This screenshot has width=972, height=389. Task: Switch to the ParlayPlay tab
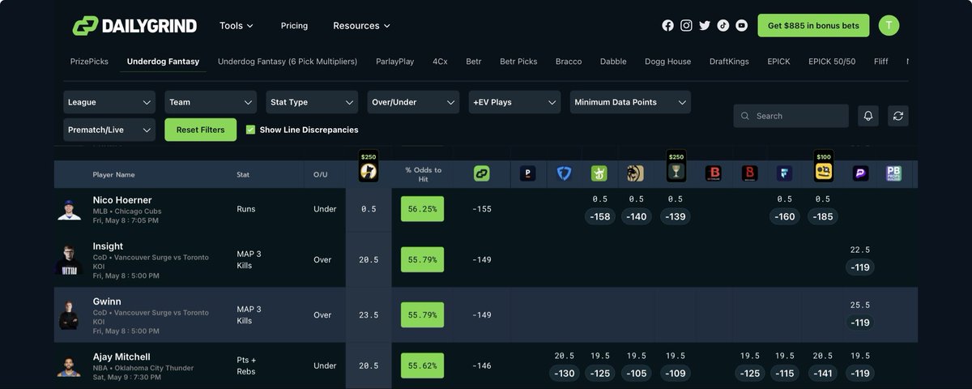(395, 61)
